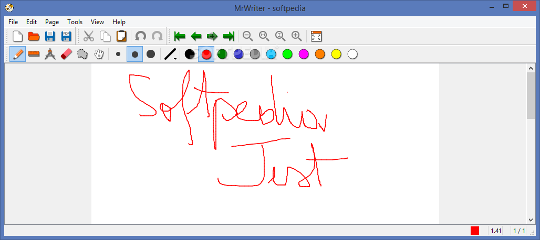Click the vertical scrollbar thumb
540x240 pixels.
pos(531,95)
